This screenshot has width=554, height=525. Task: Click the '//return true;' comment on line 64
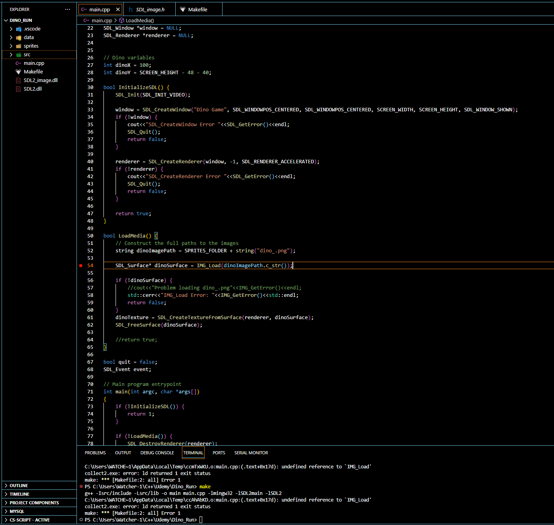pyautogui.click(x=136, y=340)
